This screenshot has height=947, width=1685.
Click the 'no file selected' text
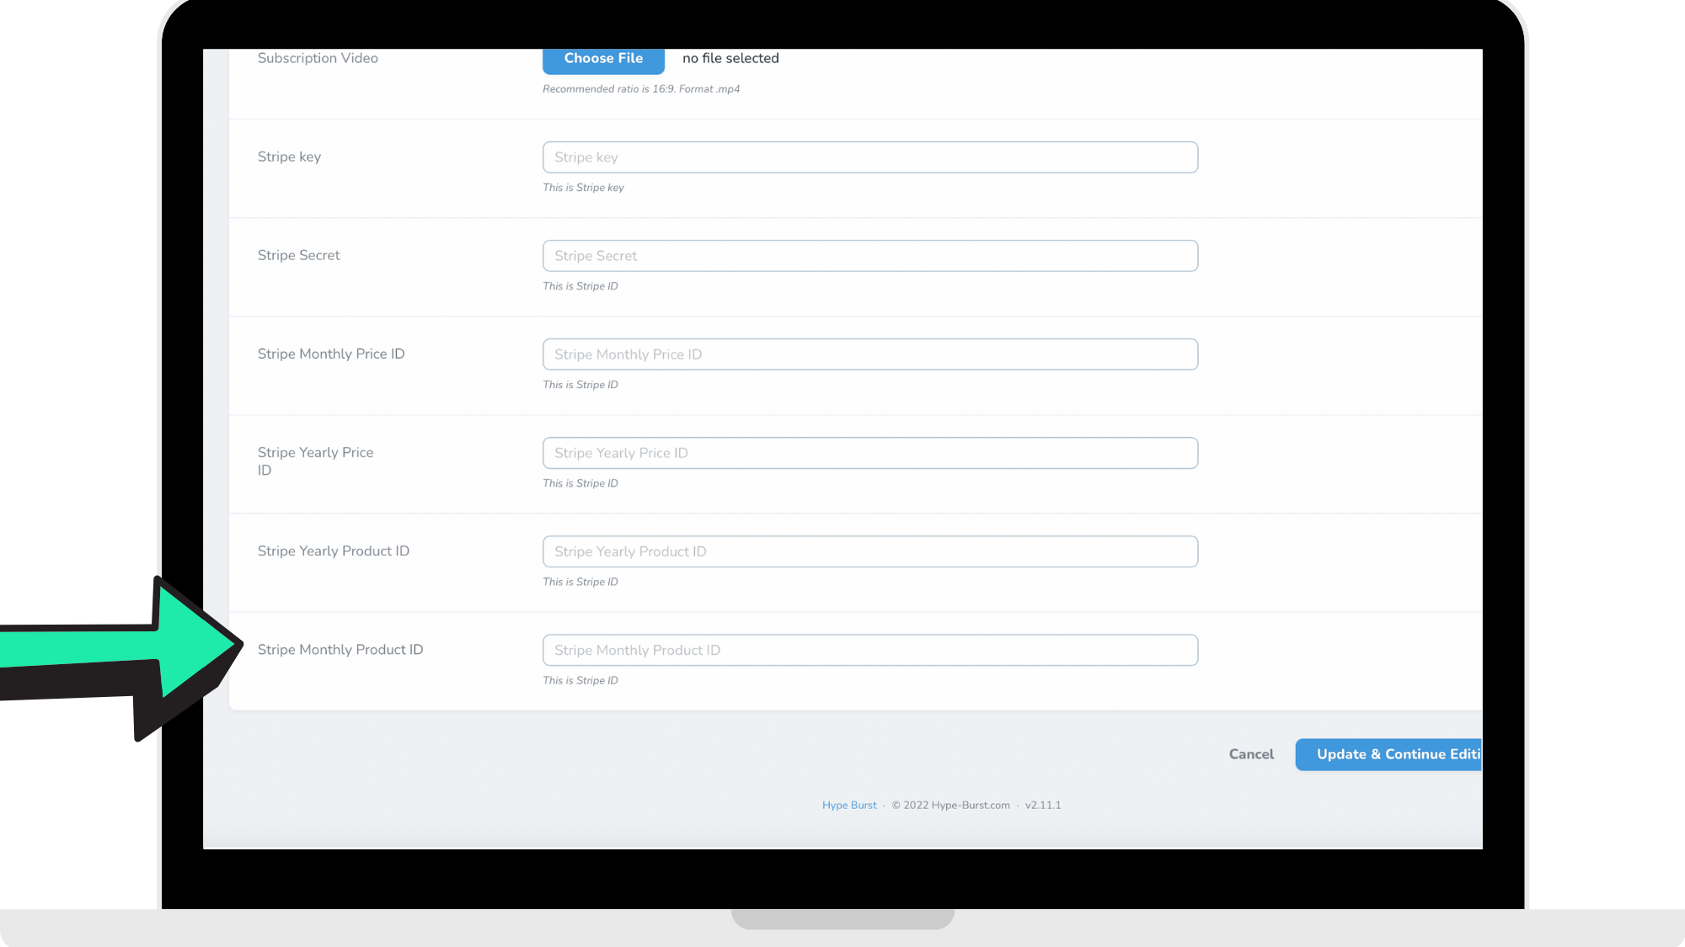(x=730, y=58)
